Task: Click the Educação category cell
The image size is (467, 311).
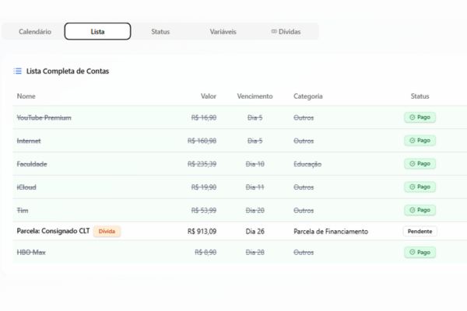Action: pyautogui.click(x=307, y=164)
